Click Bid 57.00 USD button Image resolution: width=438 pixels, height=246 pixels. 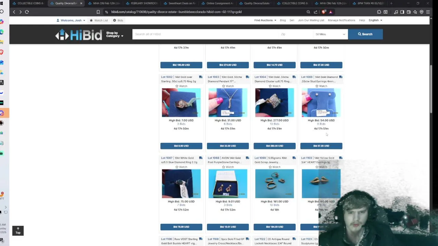coord(321,146)
